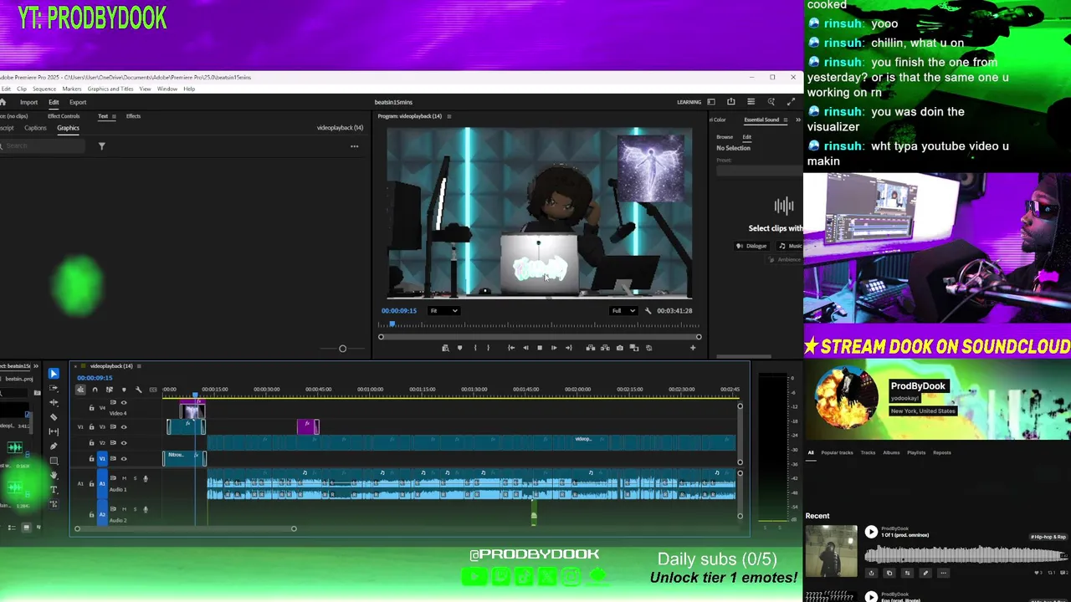Go to the Export workspace
Viewport: 1071px width, 602px height.
pyautogui.click(x=78, y=102)
